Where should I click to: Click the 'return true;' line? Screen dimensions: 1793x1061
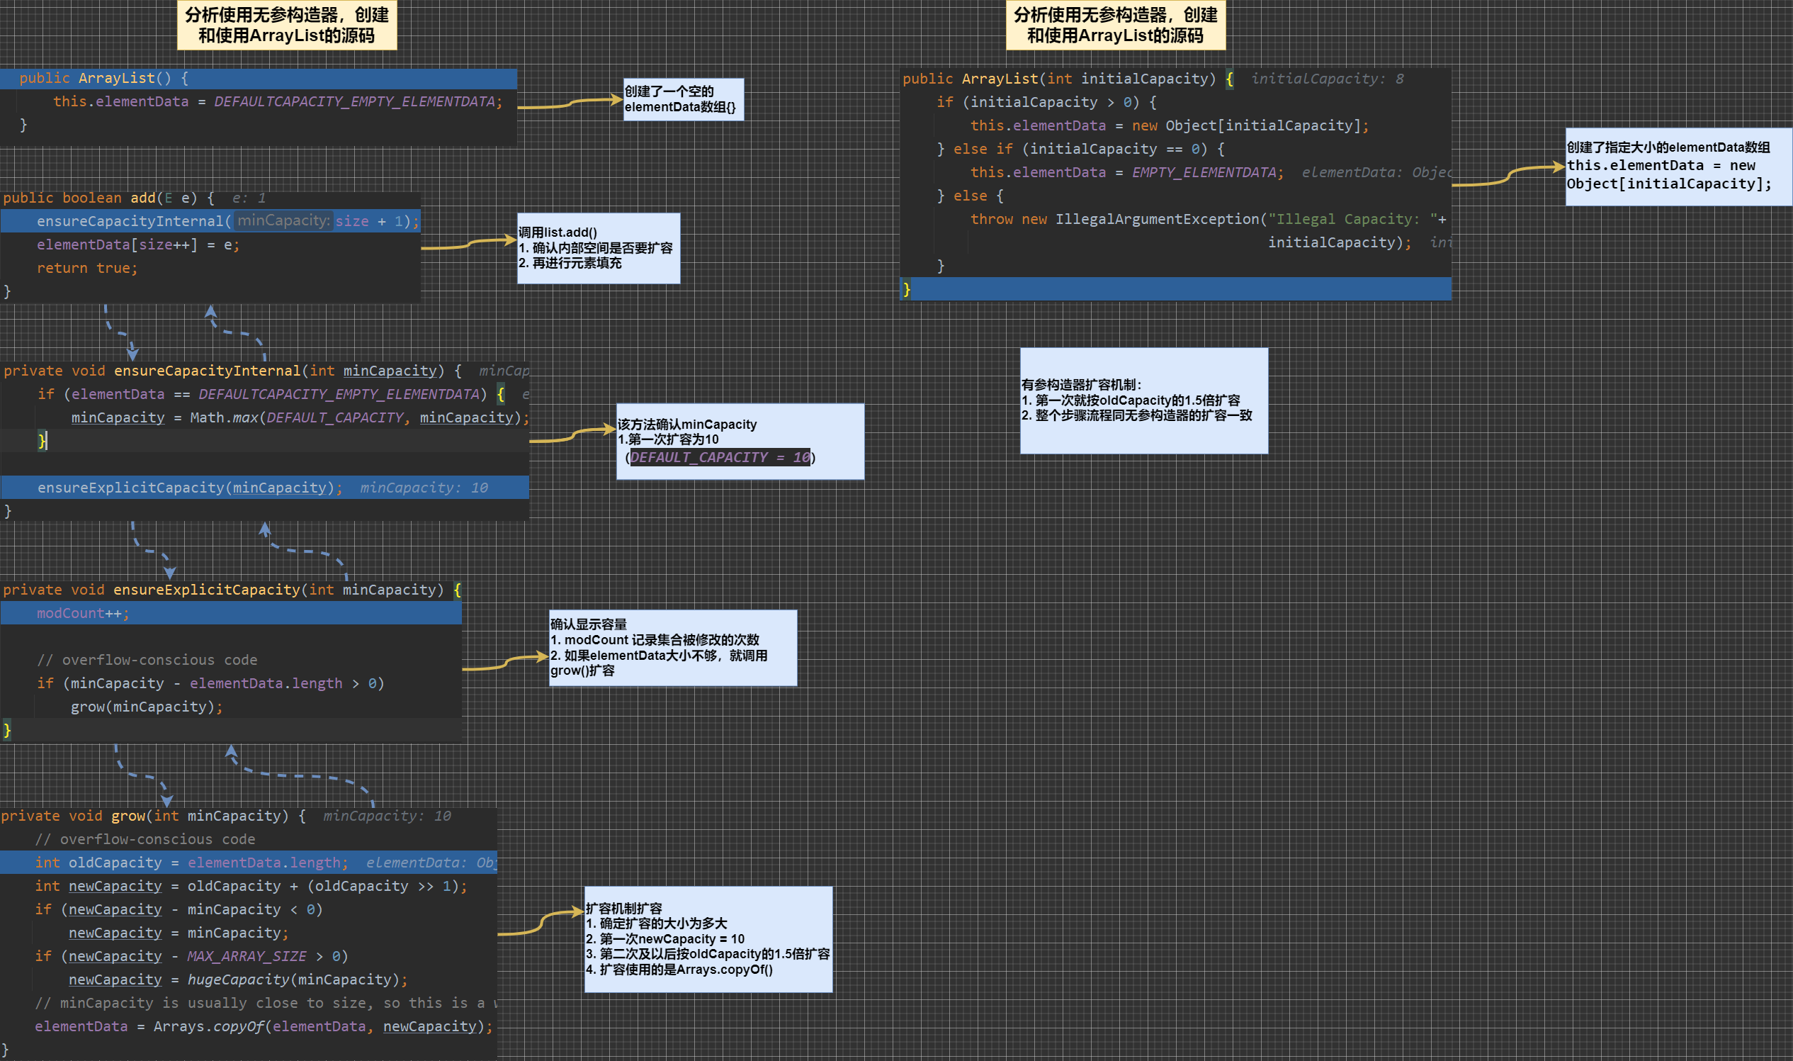tap(87, 268)
